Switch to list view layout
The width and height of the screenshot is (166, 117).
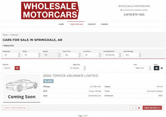[x=156, y=68]
